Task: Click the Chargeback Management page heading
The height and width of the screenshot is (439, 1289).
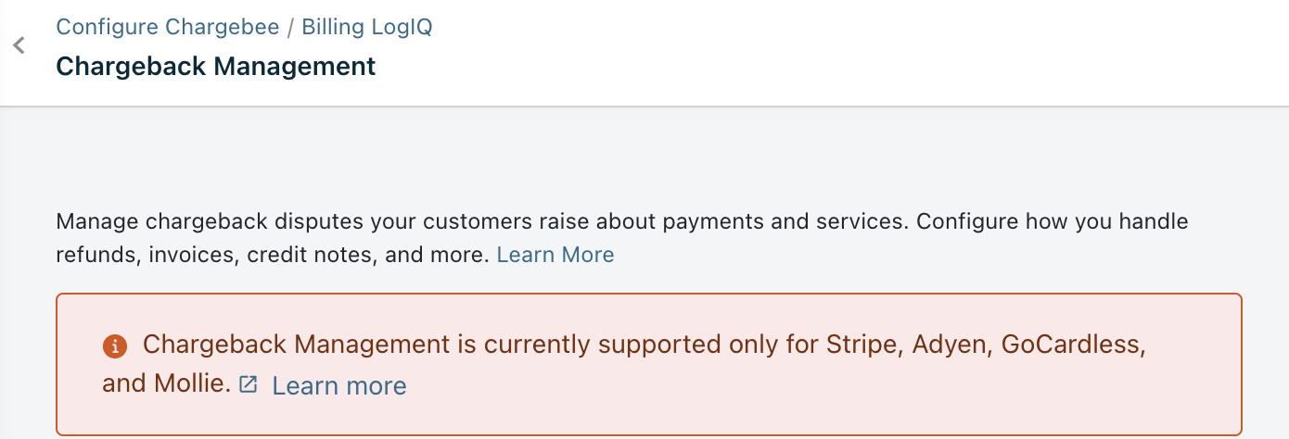Action: tap(216, 67)
